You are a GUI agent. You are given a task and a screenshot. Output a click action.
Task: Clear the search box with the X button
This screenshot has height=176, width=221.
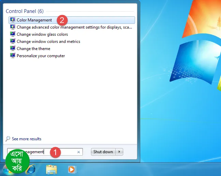78,152
